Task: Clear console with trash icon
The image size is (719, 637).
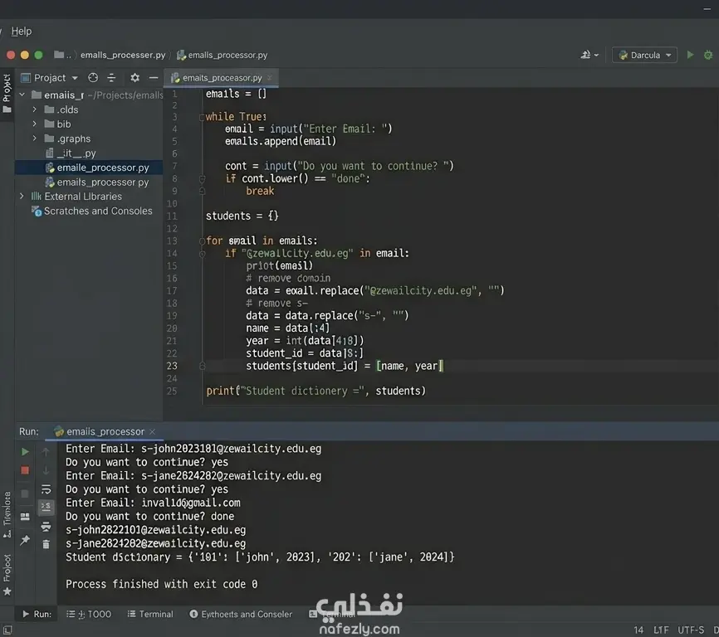Action: click(x=46, y=544)
